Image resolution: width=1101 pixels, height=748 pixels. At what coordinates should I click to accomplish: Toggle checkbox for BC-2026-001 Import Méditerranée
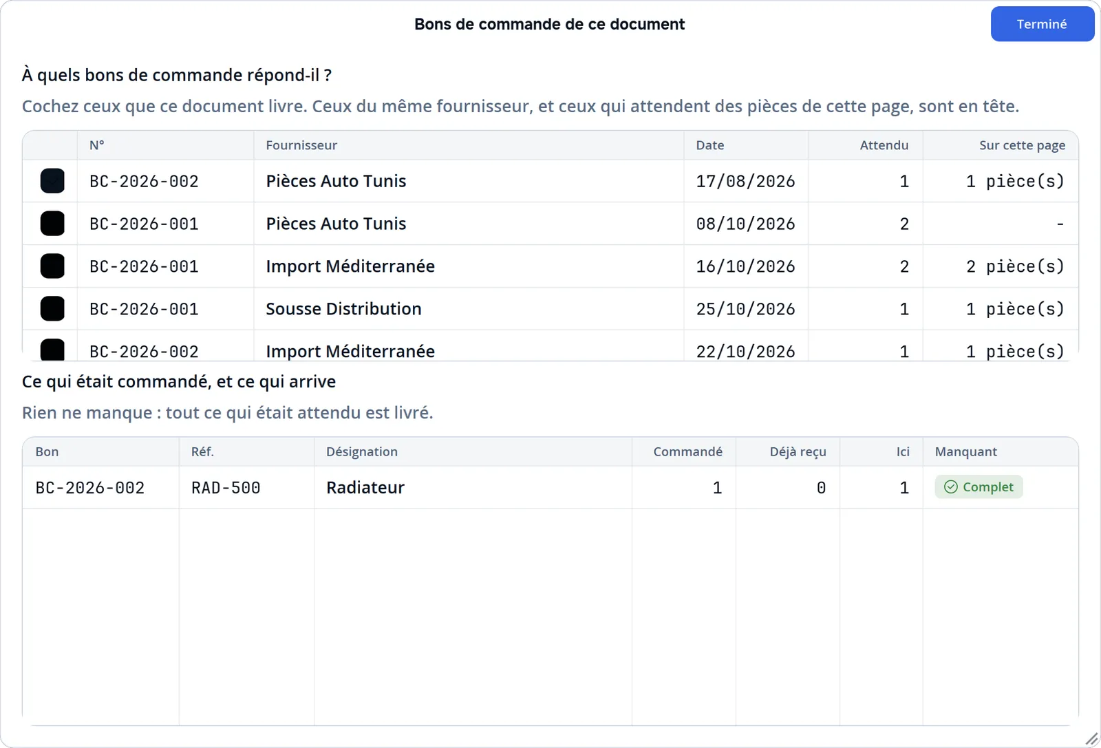tap(52, 266)
